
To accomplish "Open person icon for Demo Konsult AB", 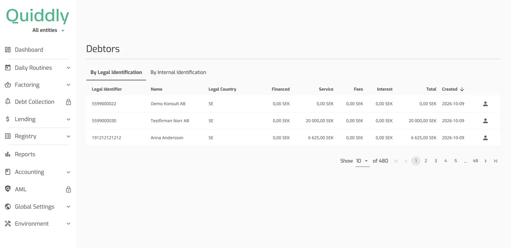I will coord(485,104).
